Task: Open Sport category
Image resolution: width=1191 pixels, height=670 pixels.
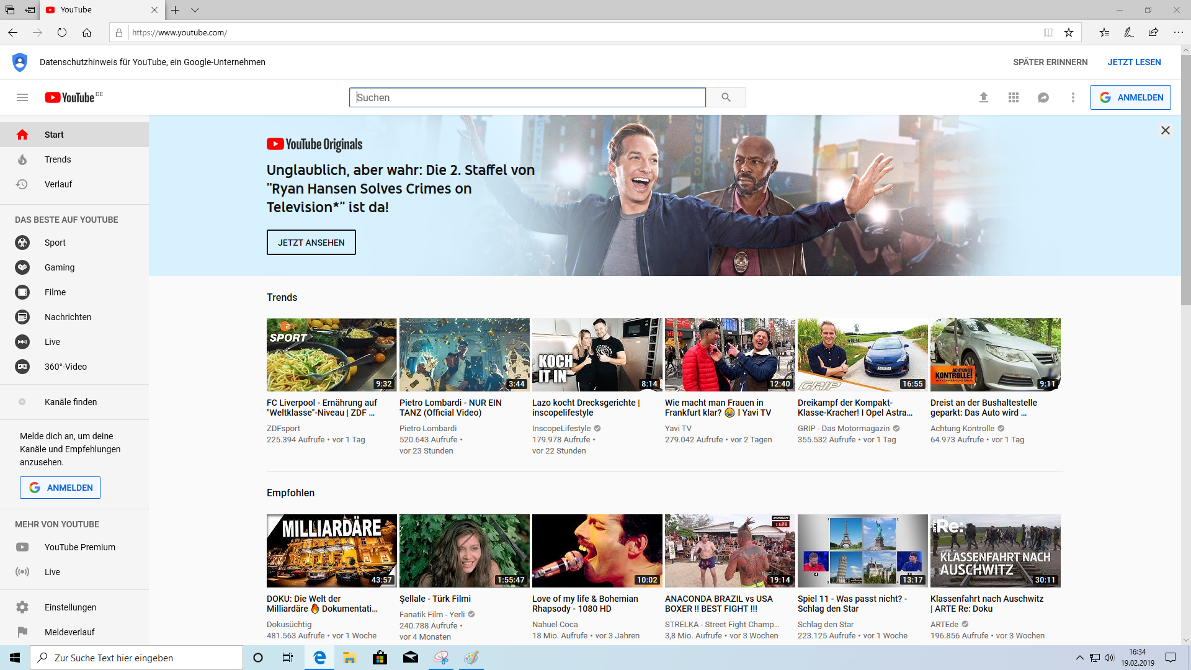Action: pyautogui.click(x=74, y=243)
